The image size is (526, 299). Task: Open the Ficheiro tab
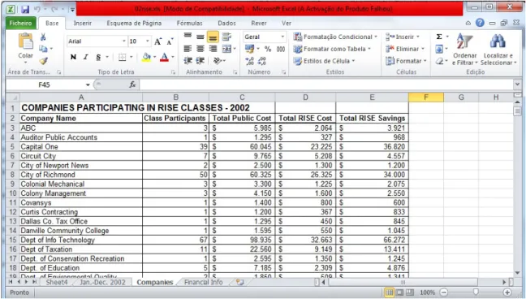(20, 24)
